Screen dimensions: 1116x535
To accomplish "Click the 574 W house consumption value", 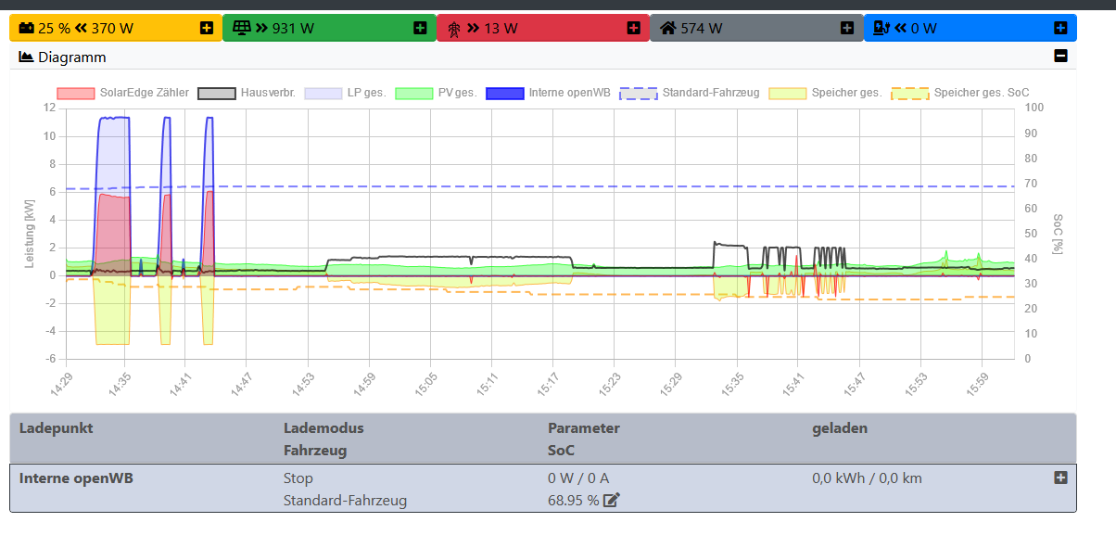I will (x=702, y=29).
